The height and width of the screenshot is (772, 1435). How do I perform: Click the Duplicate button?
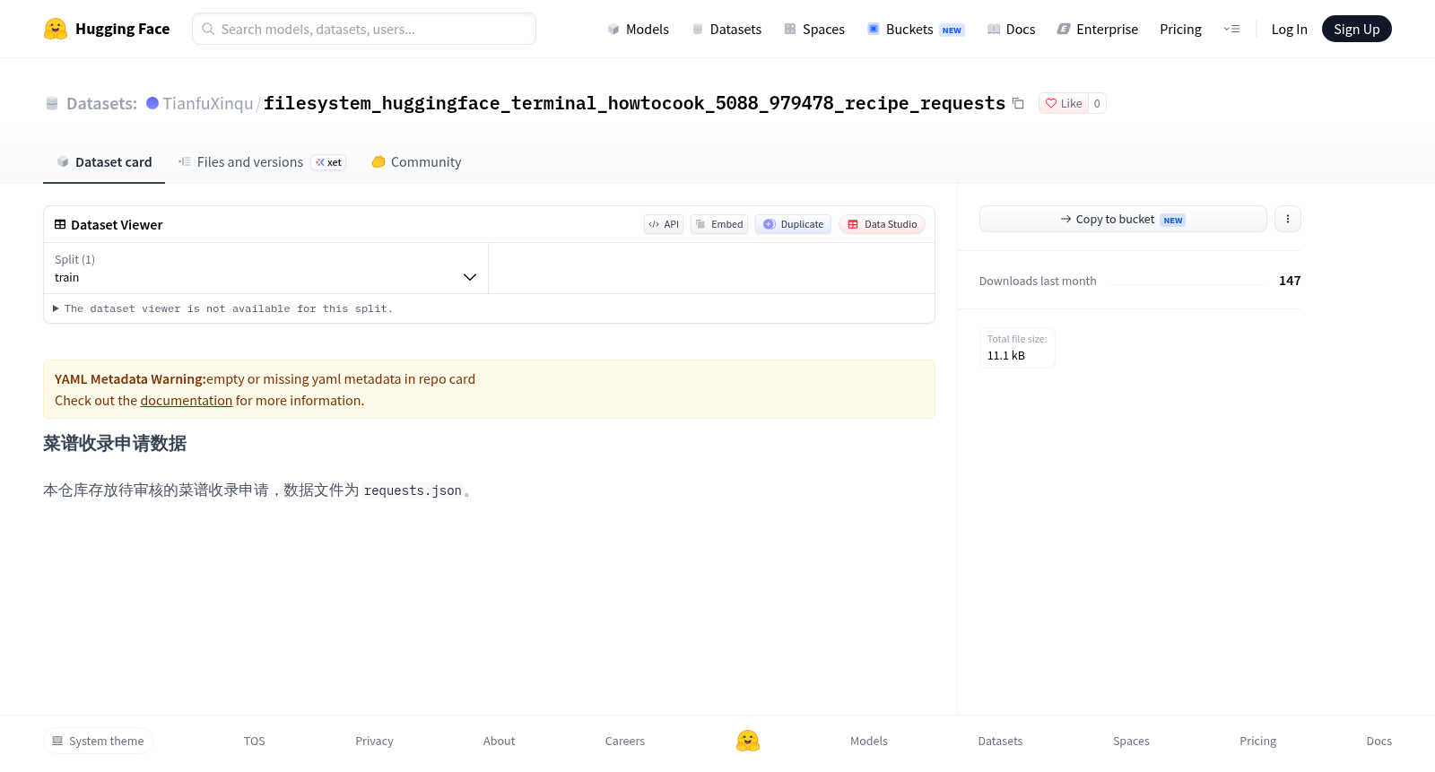pos(793,224)
